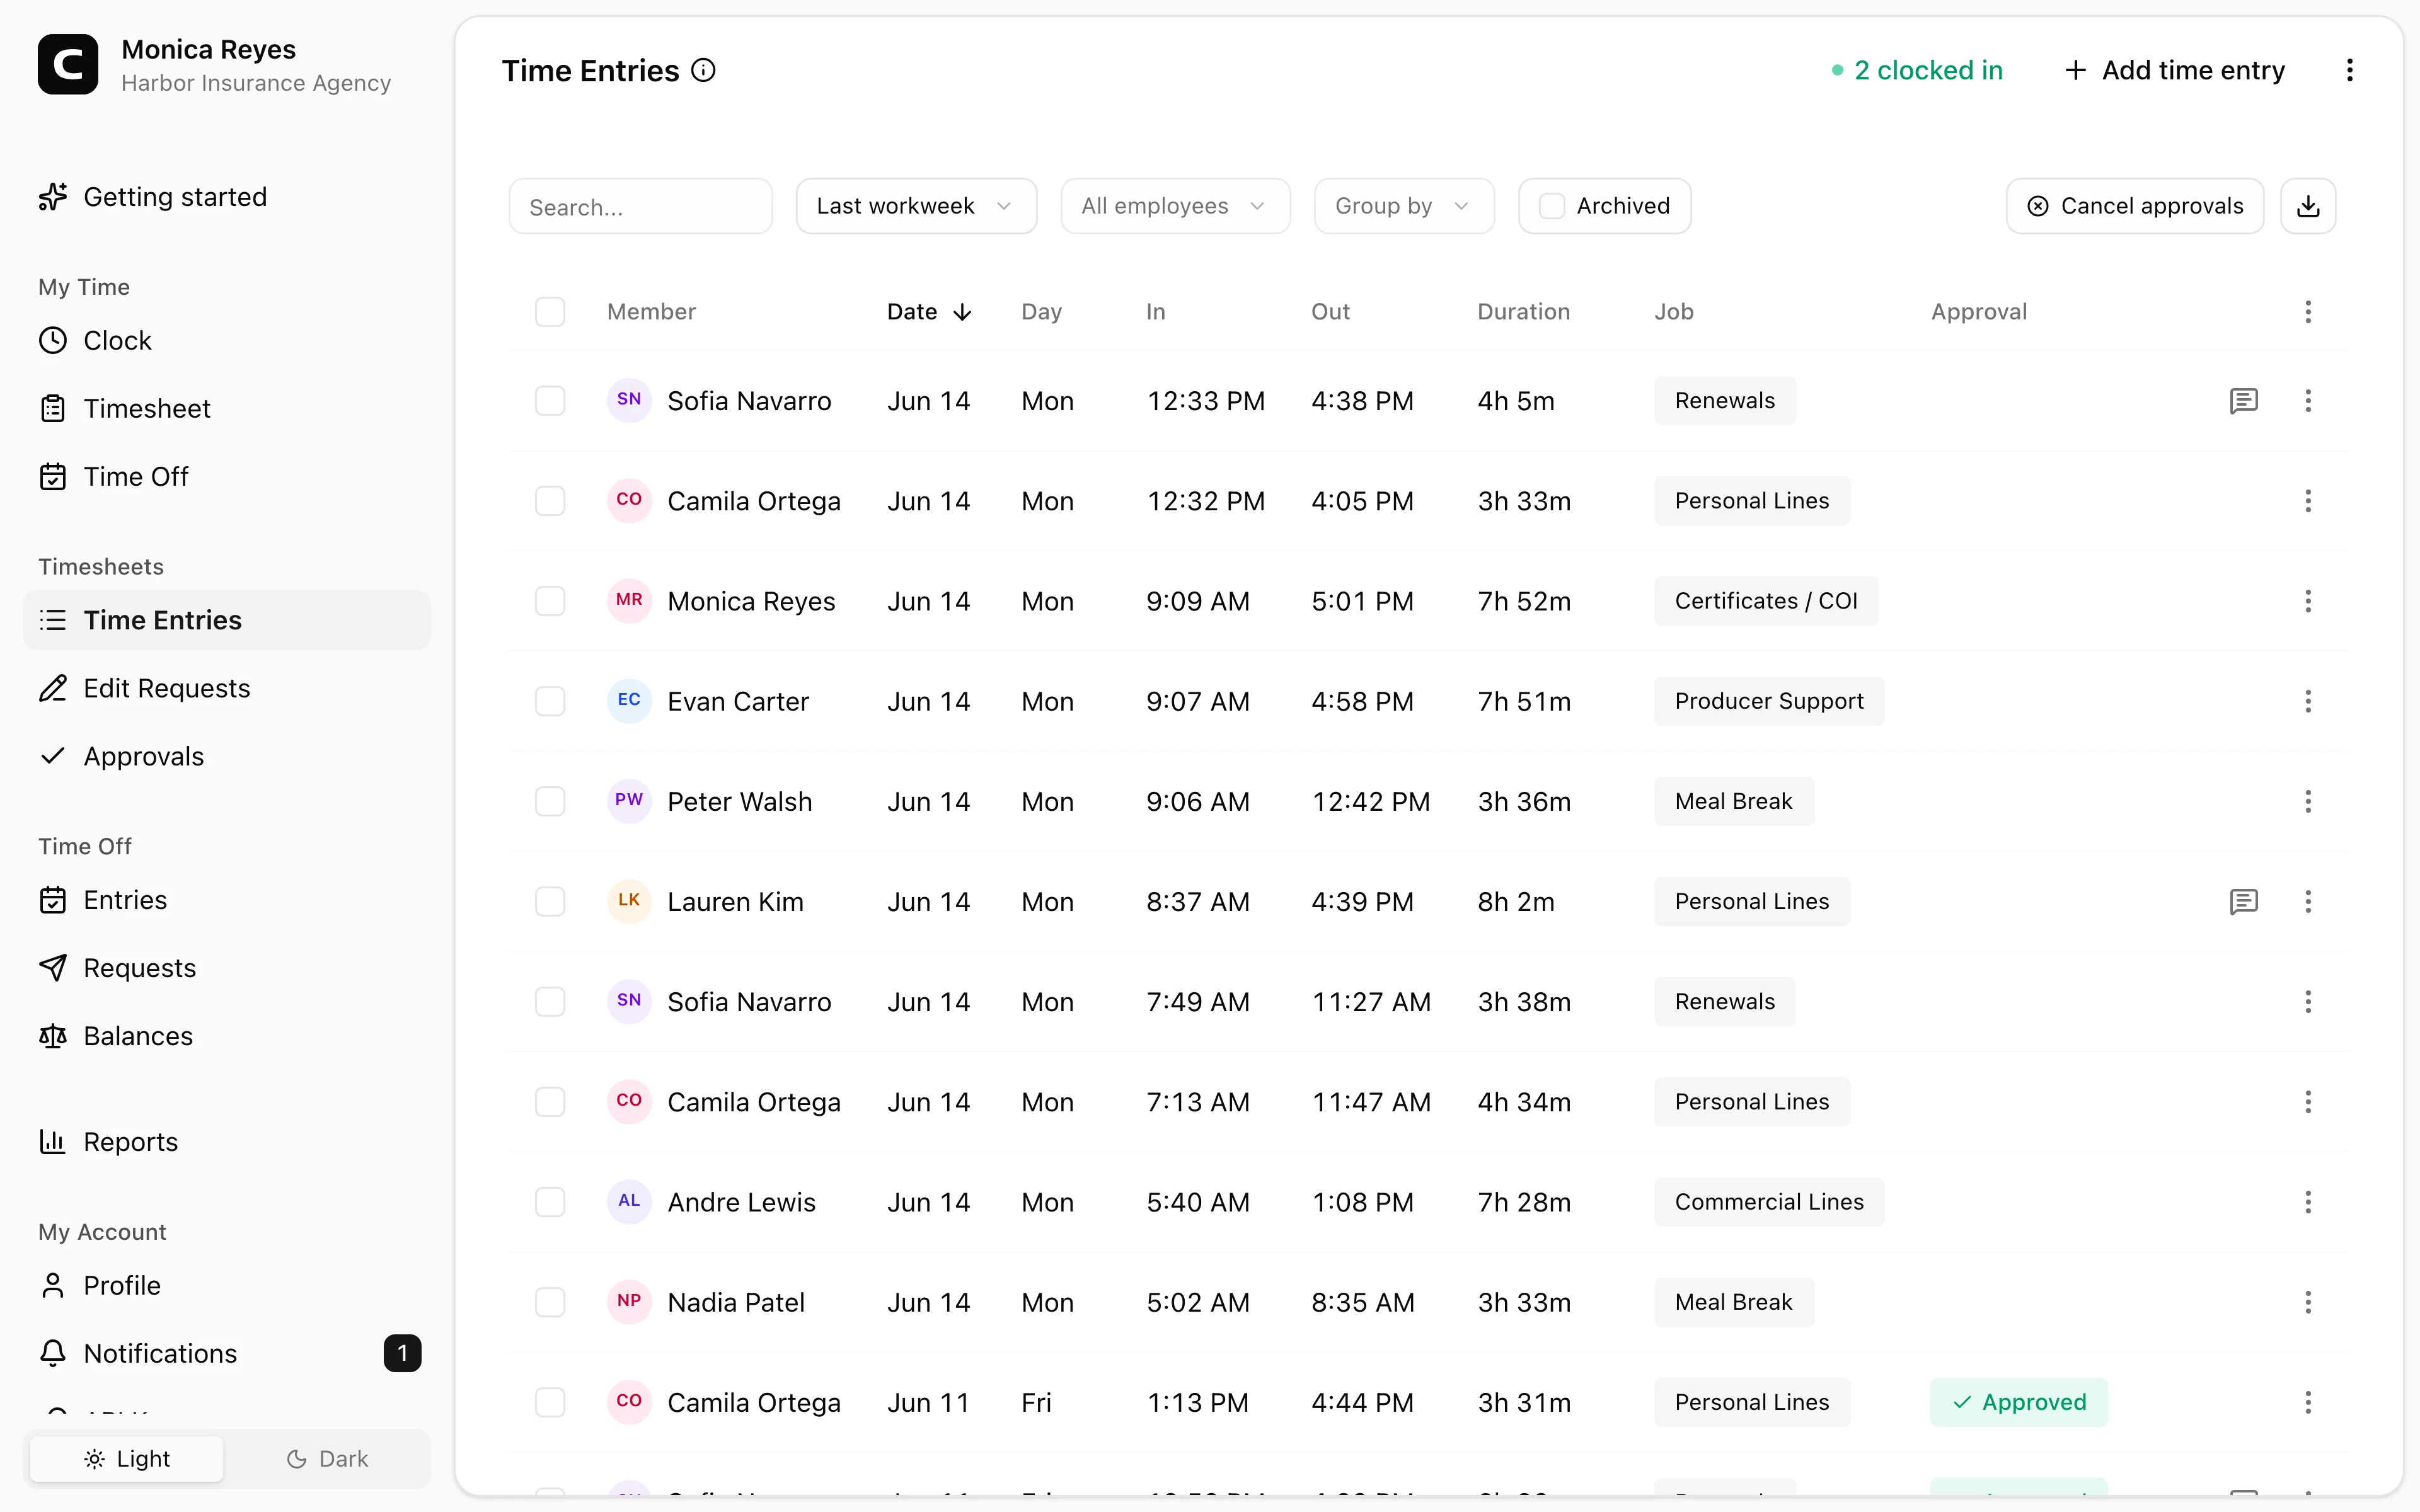Click the EC avatar for Evan Carter

pos(629,700)
